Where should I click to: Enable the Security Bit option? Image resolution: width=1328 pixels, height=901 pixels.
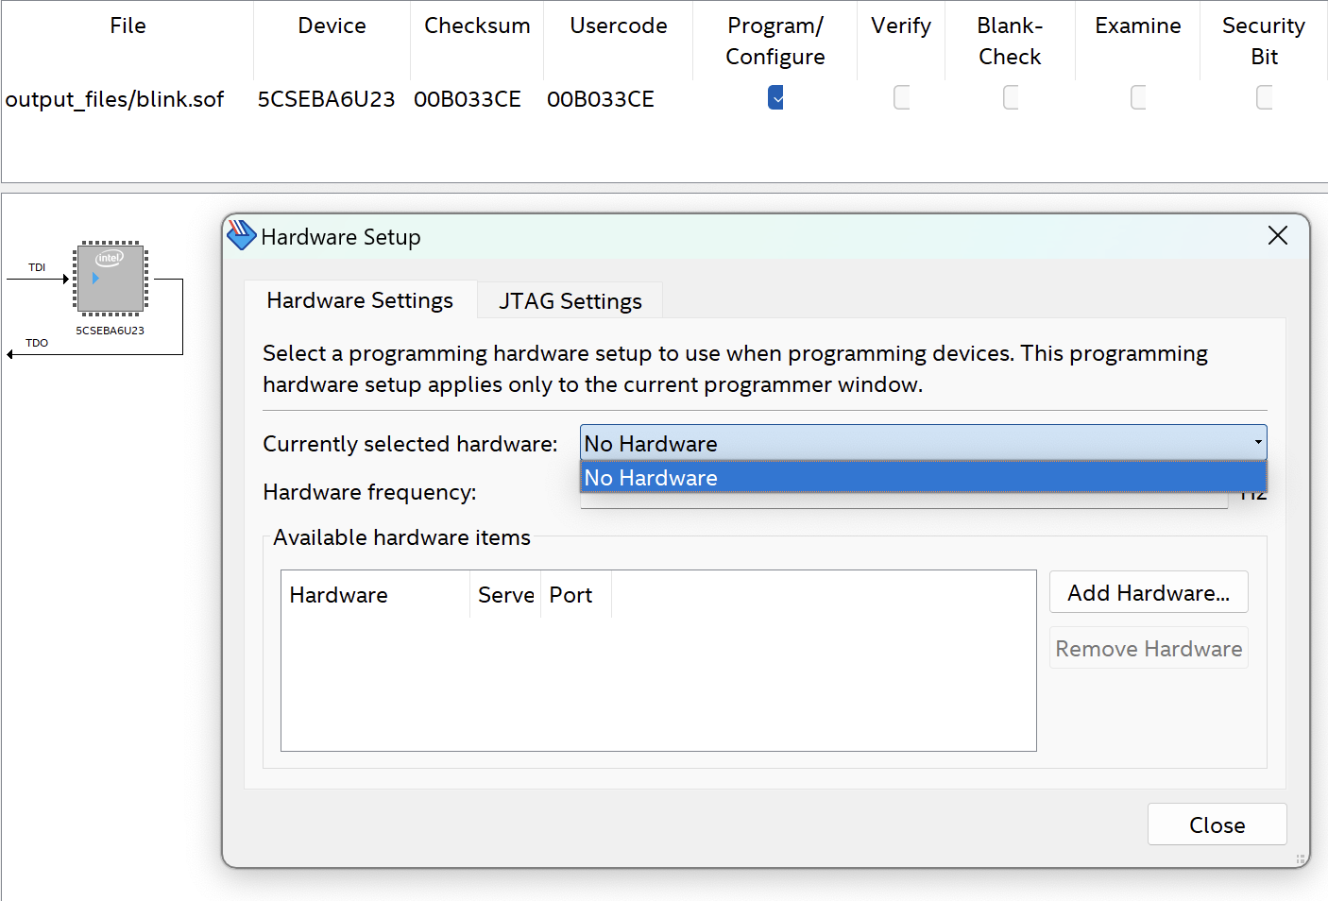pos(1265,97)
